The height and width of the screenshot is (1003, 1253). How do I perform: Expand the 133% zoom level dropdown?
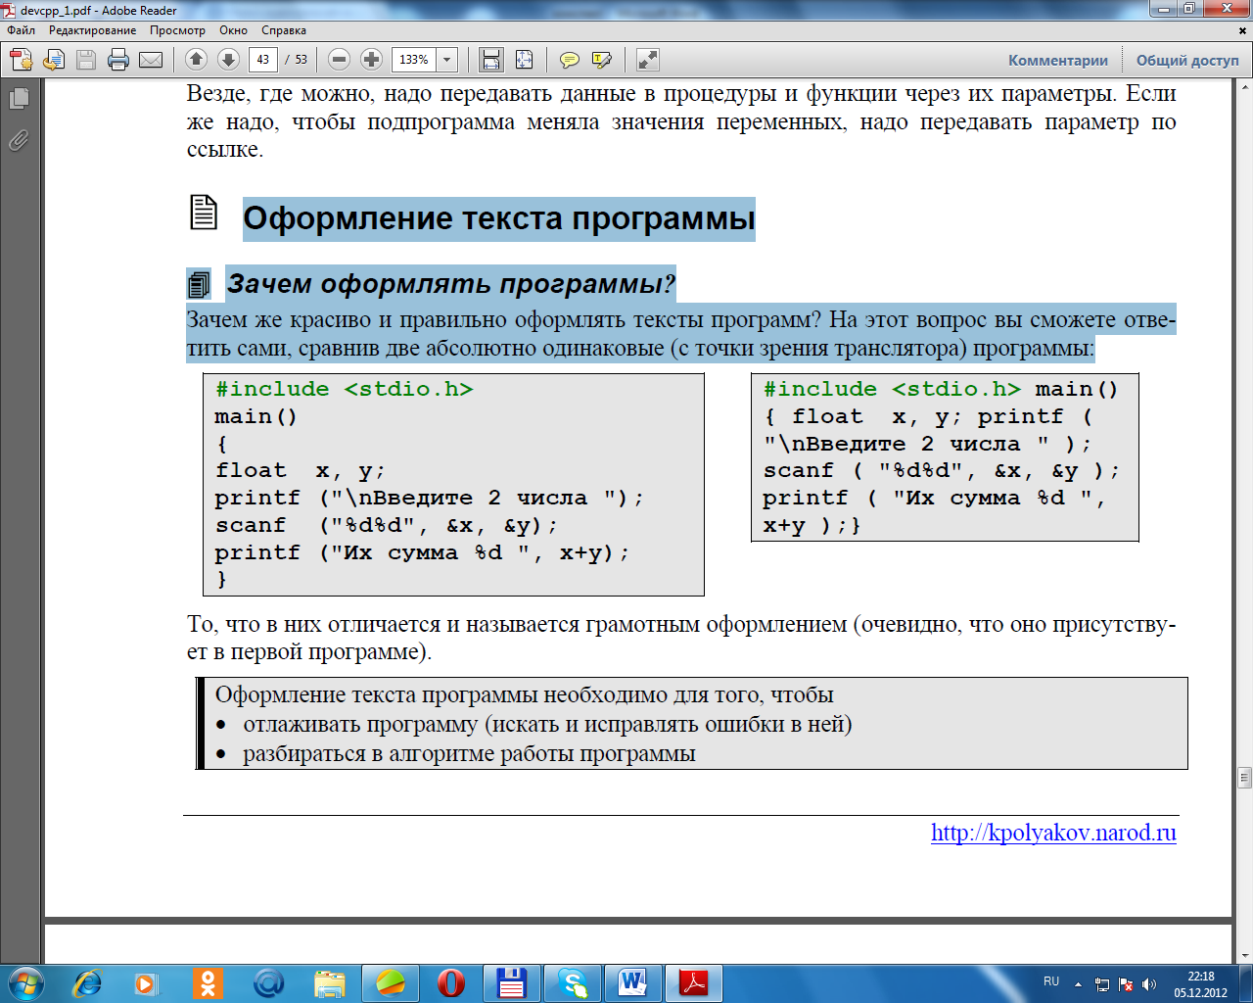447,60
